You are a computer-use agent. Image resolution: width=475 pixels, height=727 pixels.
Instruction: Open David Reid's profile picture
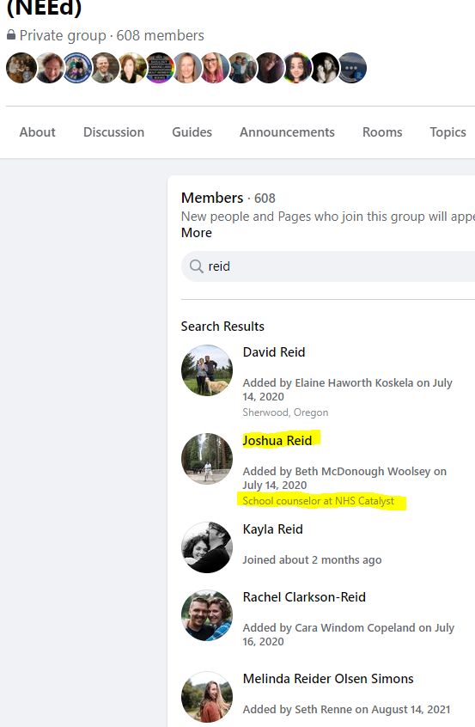pos(207,370)
